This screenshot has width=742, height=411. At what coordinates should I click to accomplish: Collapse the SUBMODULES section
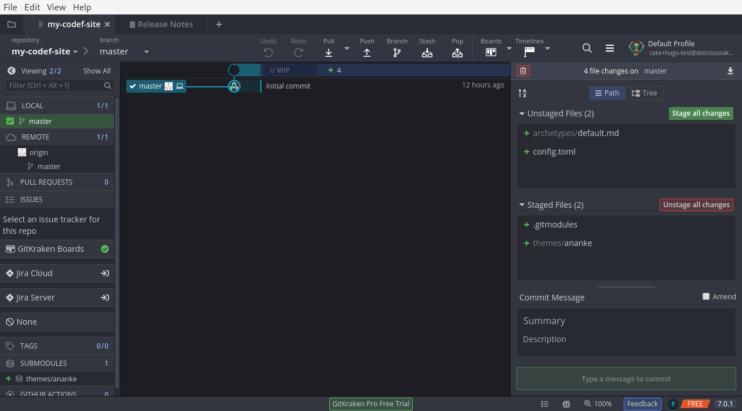point(57,364)
